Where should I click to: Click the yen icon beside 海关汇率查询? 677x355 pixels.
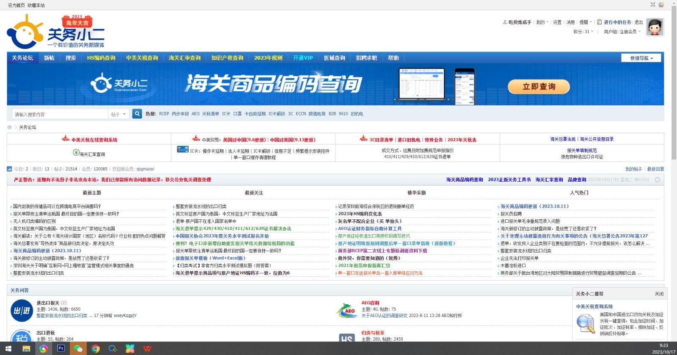(x=76, y=153)
